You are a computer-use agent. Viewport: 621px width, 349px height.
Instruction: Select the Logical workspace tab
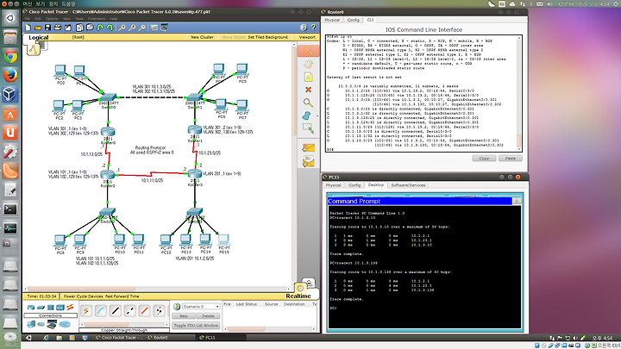click(x=39, y=37)
